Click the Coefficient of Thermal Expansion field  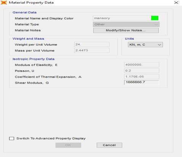(x=142, y=76)
